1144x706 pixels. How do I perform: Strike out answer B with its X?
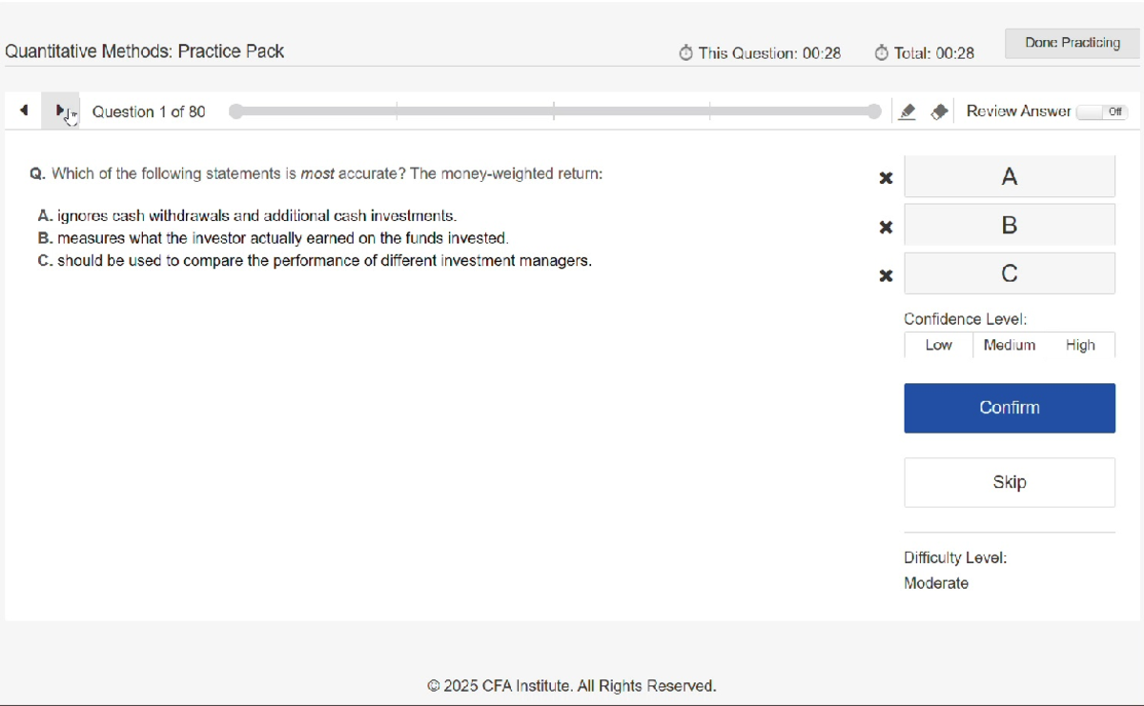[x=886, y=227]
